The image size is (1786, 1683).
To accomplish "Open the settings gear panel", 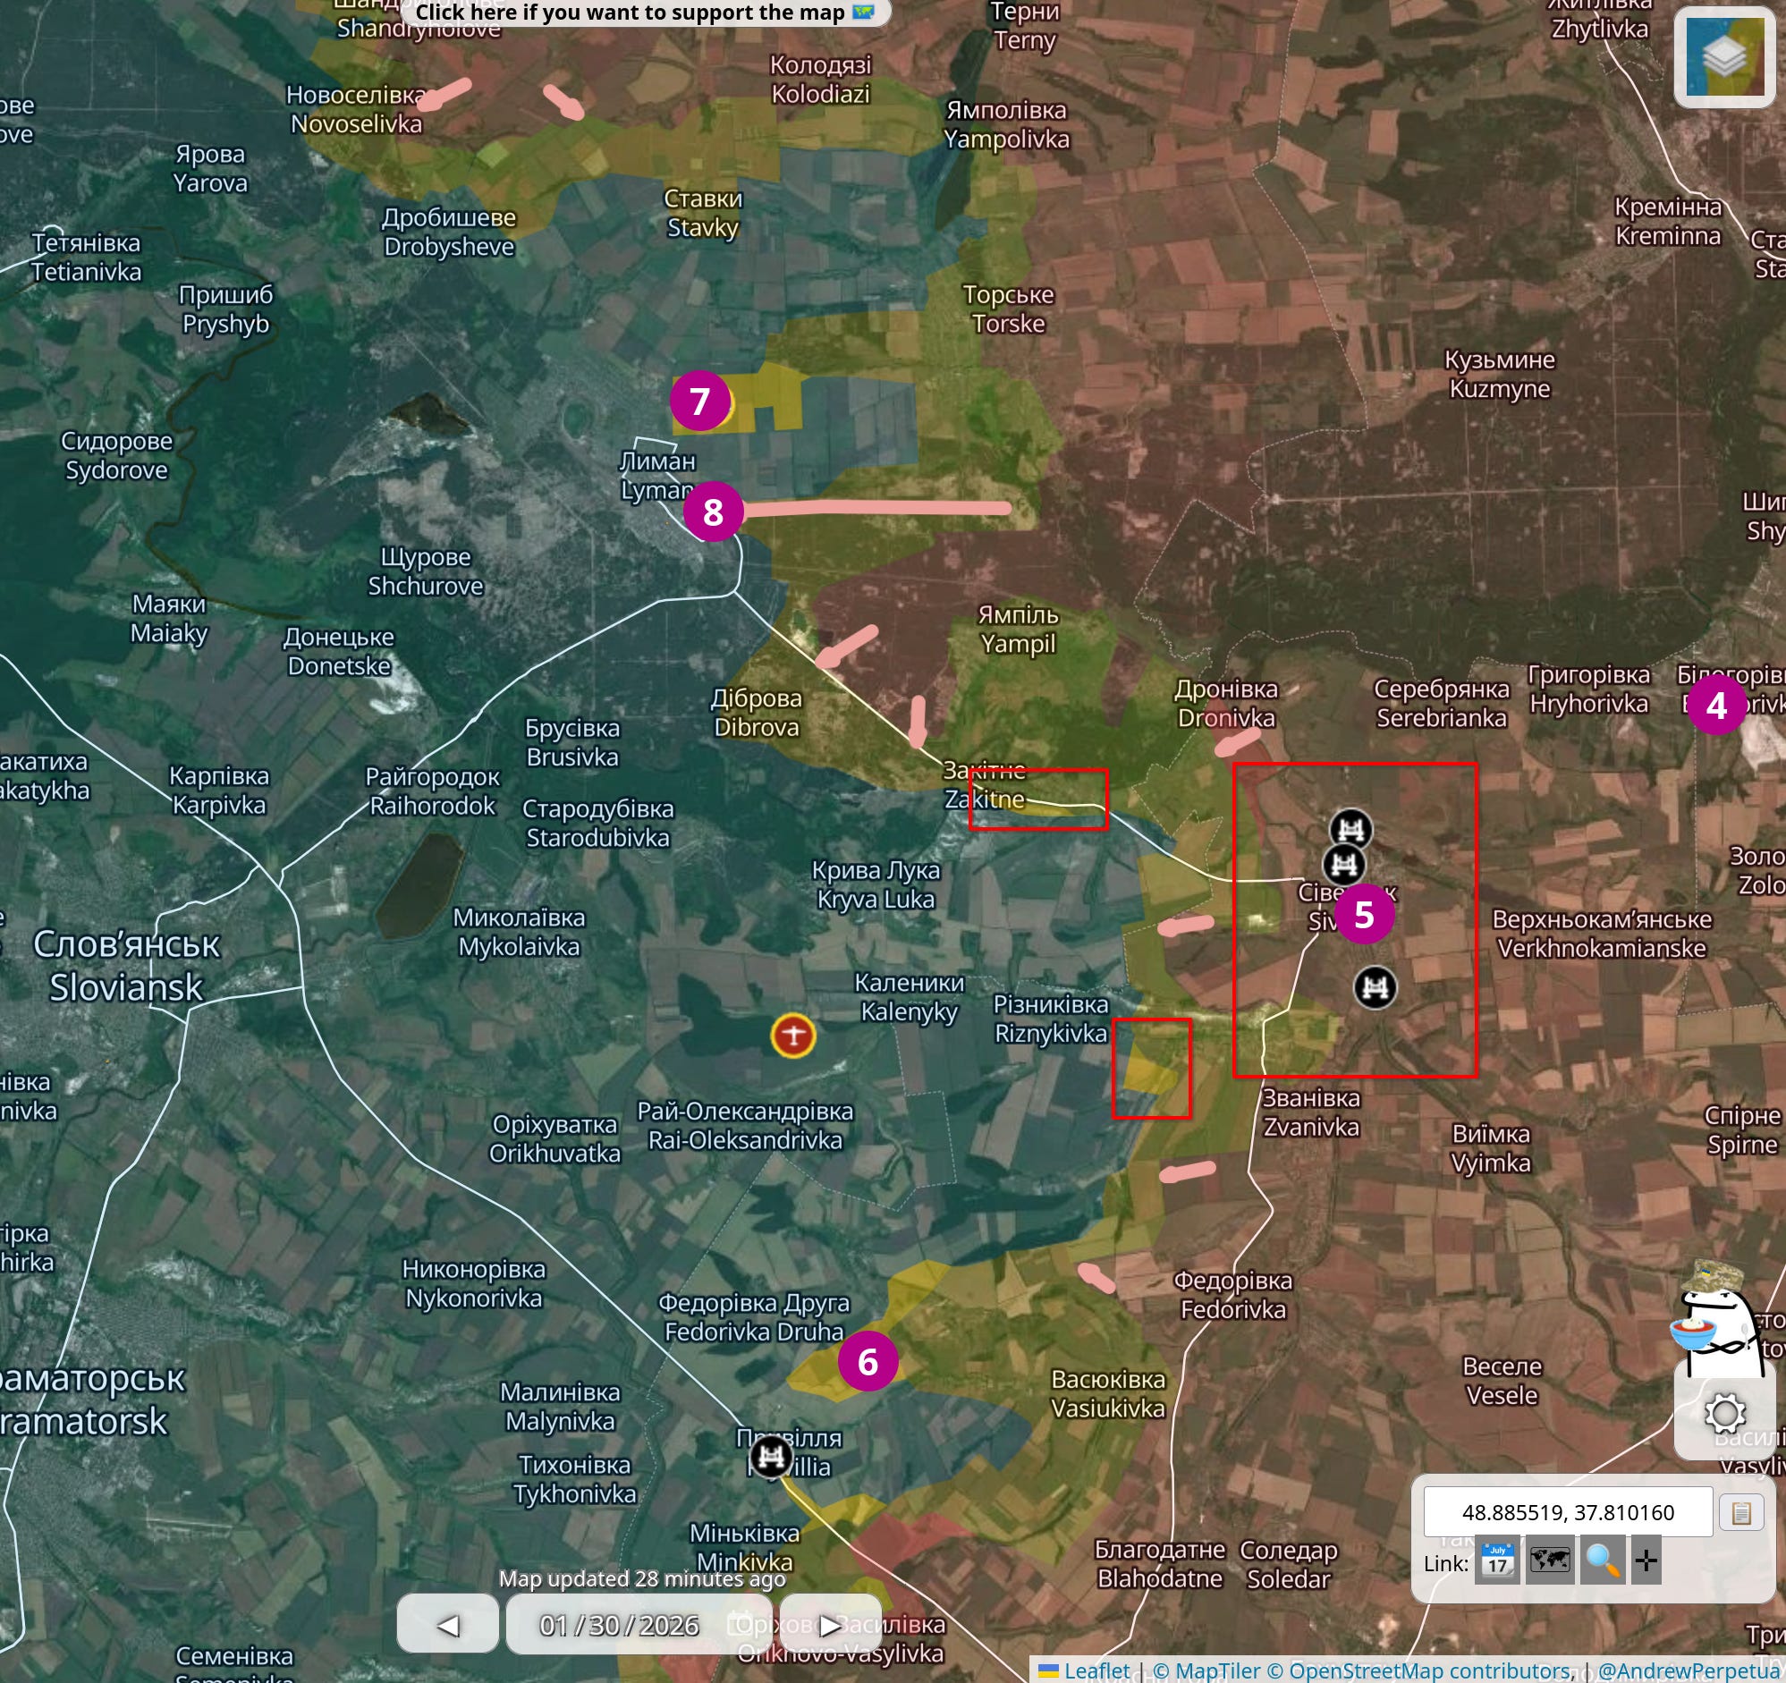I will (x=1723, y=1414).
